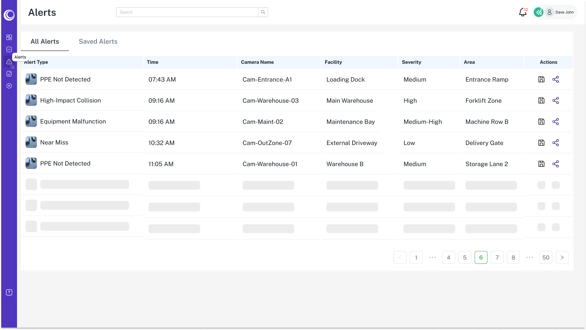The width and height of the screenshot is (586, 330).
Task: Save the High-Impact Collision alert
Action: pos(541,100)
